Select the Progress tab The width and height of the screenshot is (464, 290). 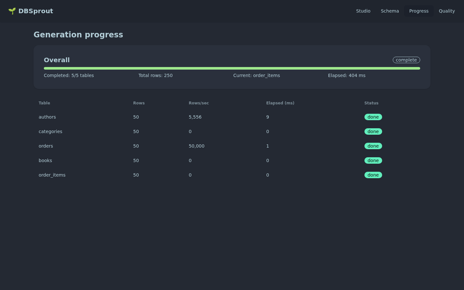(419, 11)
